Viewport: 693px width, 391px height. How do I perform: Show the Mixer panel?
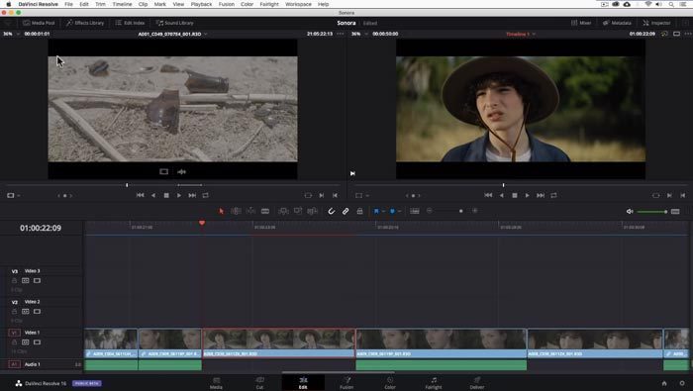click(x=581, y=23)
